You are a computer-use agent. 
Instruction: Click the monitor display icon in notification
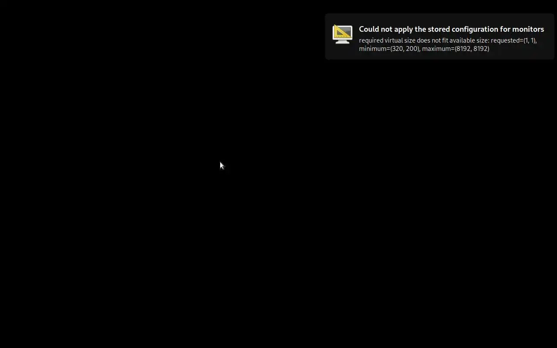(x=342, y=34)
